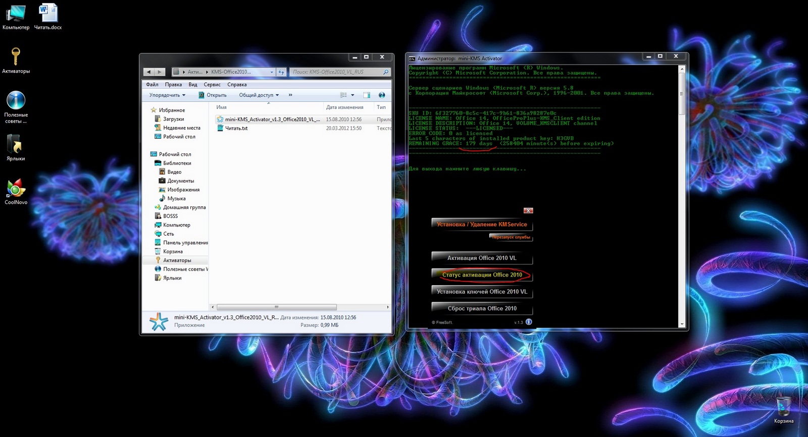
Task: Click the mini-KMS Activator vertical scrollbar thumb
Action: pos(682,94)
